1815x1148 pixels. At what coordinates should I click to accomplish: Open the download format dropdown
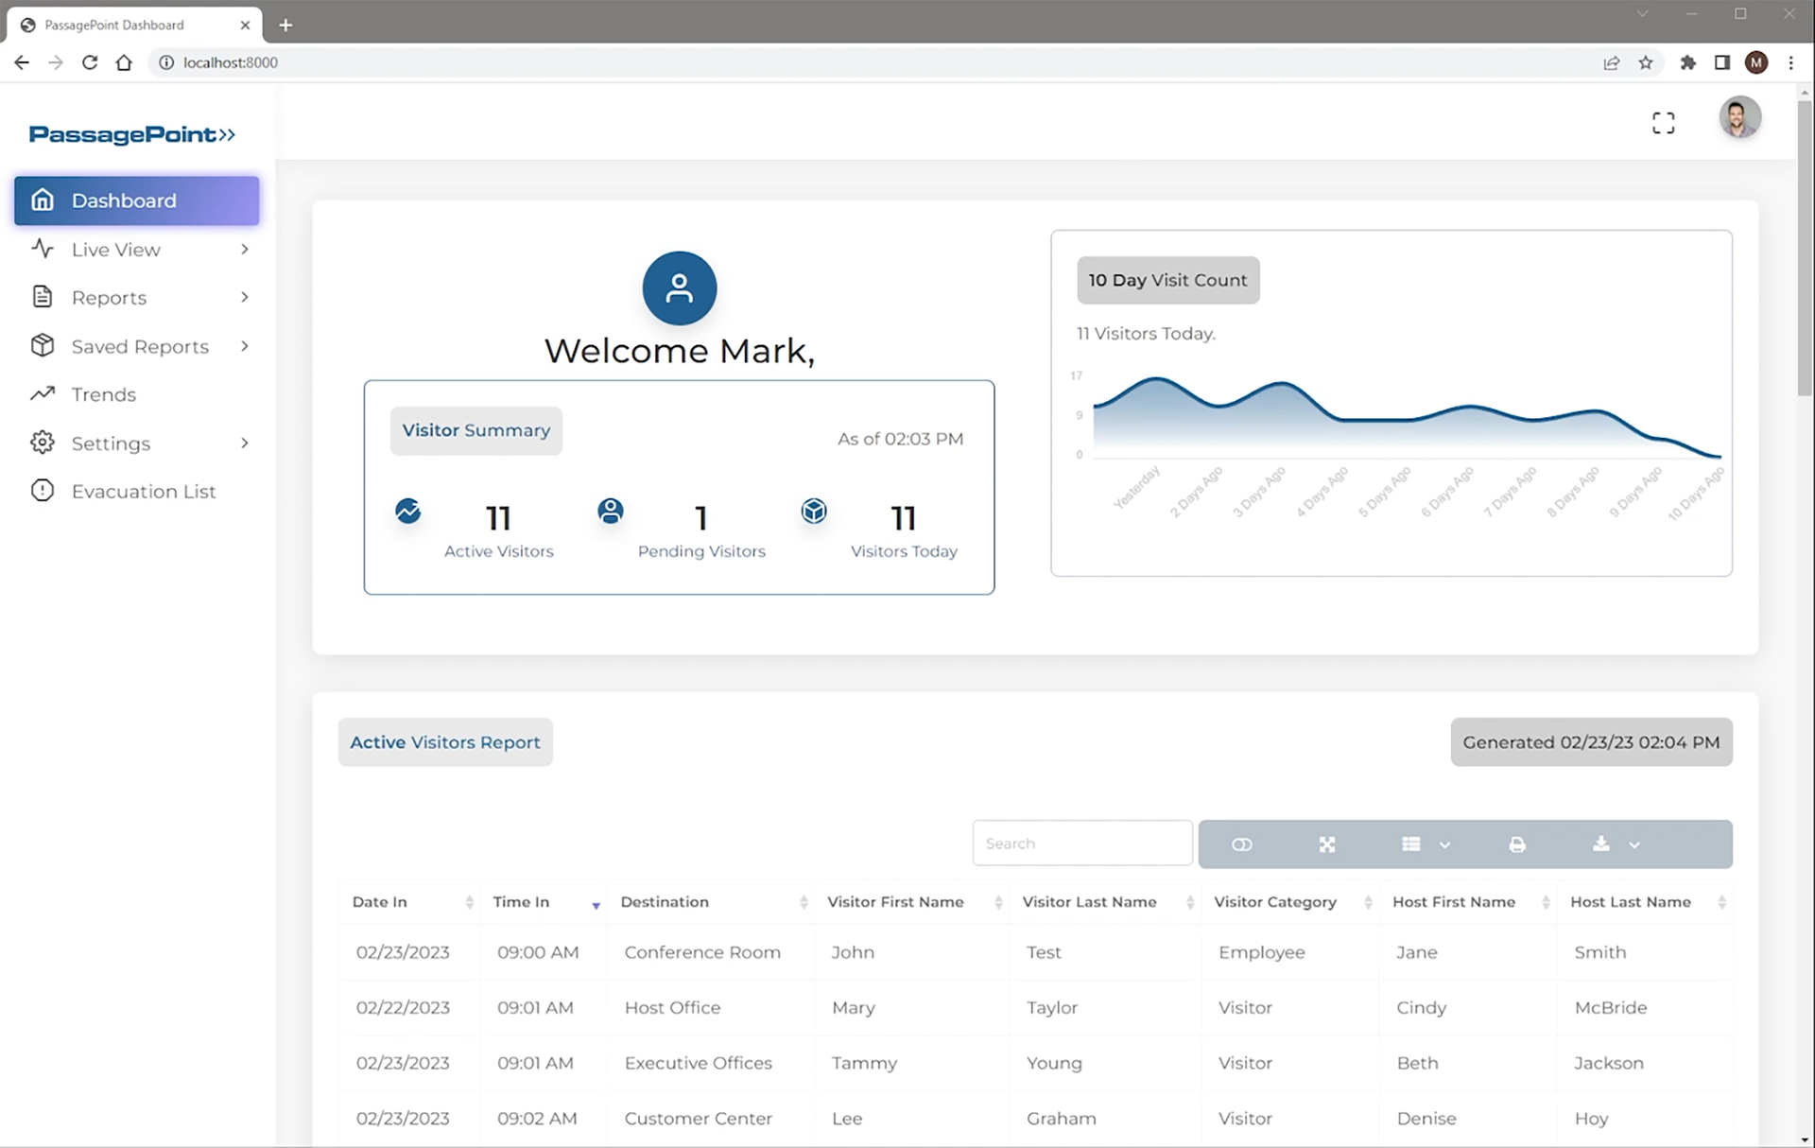click(x=1634, y=844)
